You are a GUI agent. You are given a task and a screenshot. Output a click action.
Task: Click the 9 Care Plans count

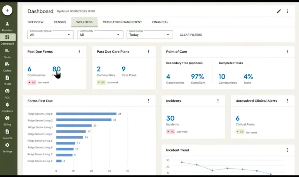coord(129,71)
